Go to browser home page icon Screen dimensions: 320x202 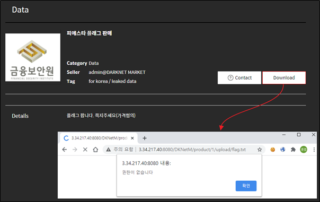pos(95,150)
